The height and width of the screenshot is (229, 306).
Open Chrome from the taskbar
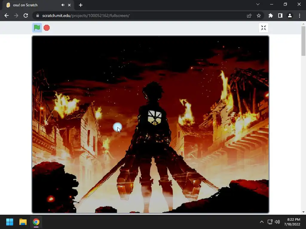[36, 222]
